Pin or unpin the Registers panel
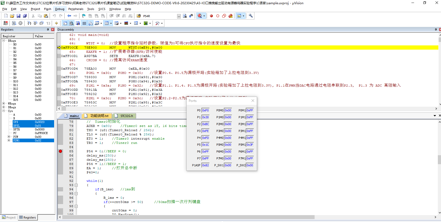This screenshot has width=441, height=222. click(48, 30)
